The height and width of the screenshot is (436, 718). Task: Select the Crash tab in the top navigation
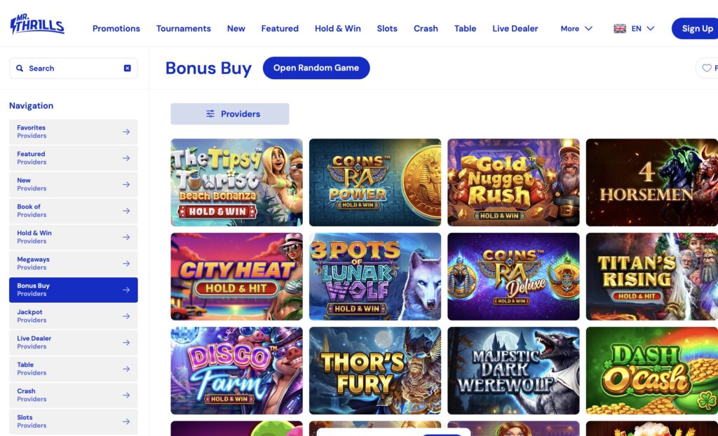click(x=426, y=29)
